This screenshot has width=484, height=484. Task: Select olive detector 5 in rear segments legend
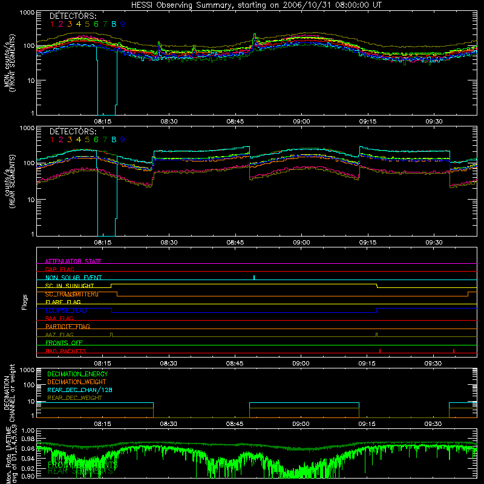(87, 140)
